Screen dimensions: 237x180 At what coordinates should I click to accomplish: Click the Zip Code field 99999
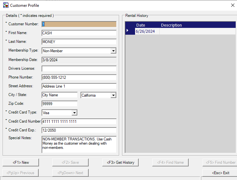pos(59,103)
